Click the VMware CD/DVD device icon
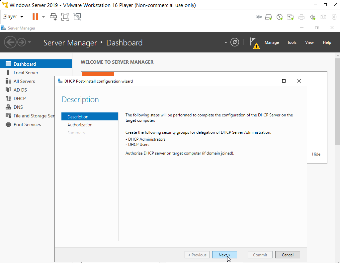This screenshot has width=340, height=263. pos(280,17)
